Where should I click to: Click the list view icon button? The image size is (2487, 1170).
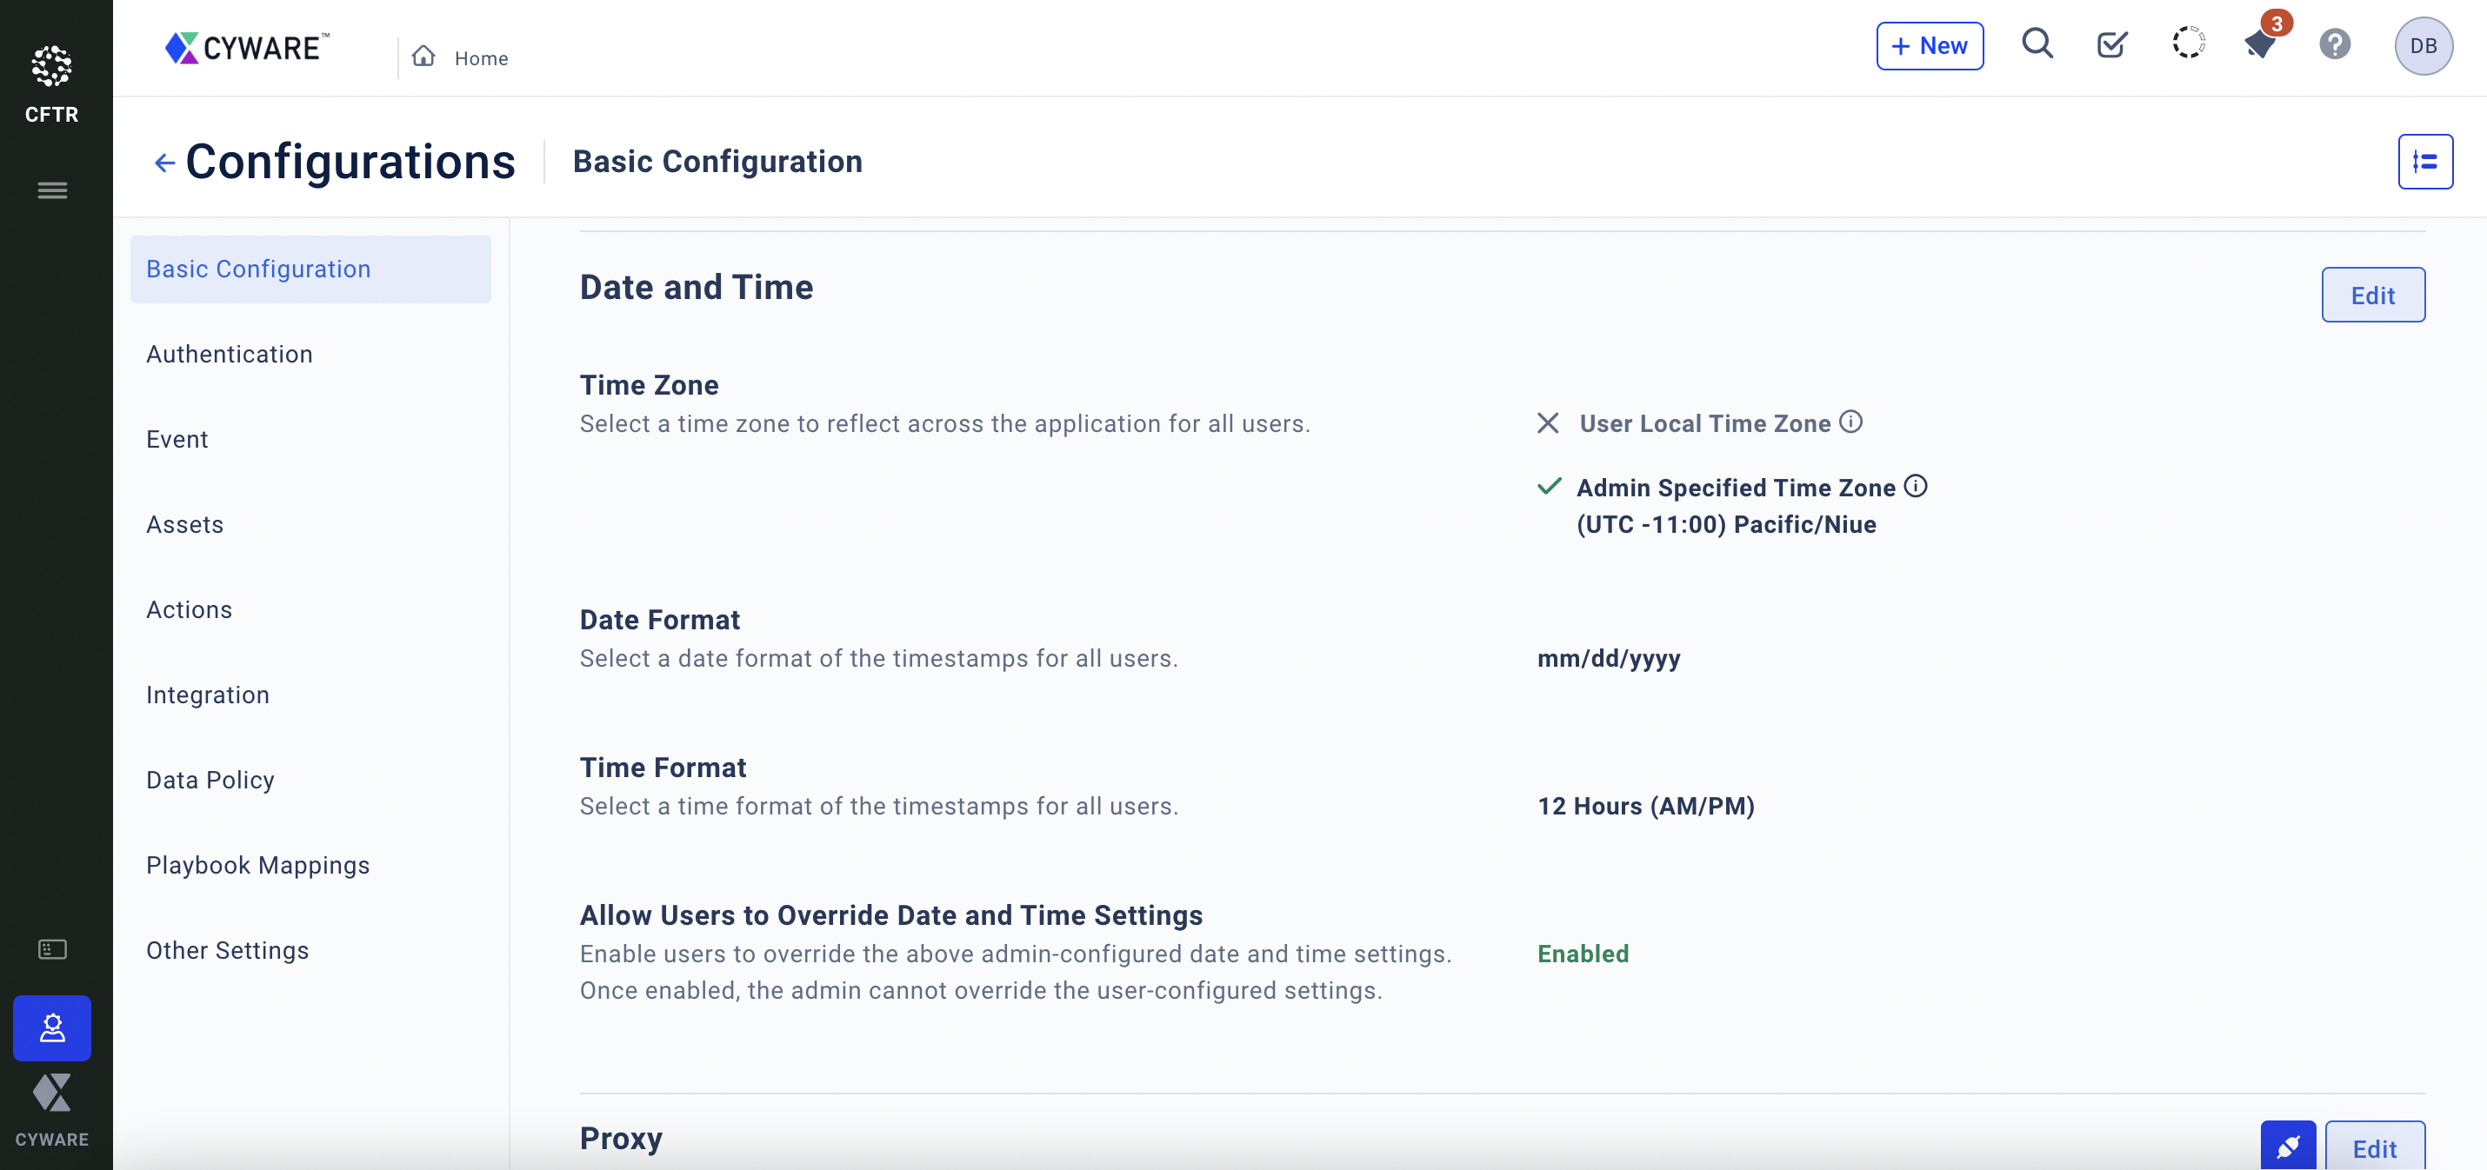pyautogui.click(x=2424, y=161)
